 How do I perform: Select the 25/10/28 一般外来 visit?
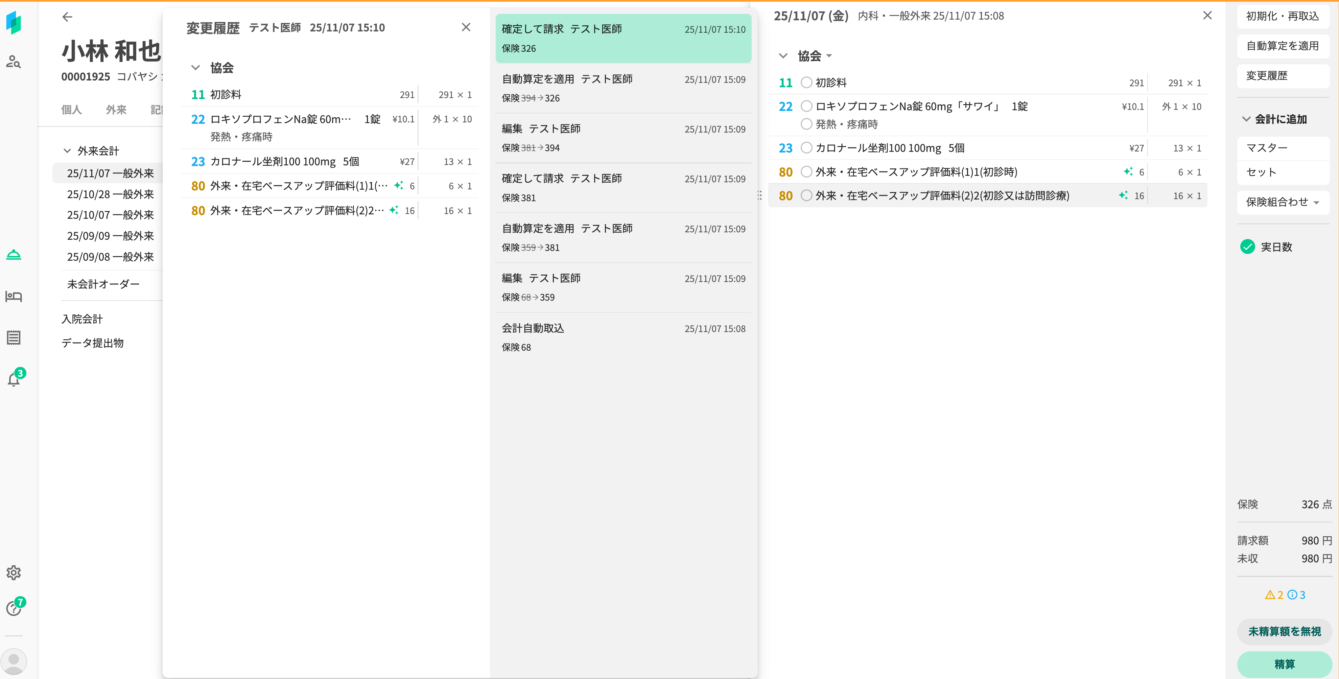pos(110,194)
